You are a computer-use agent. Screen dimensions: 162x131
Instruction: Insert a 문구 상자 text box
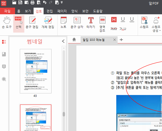[77, 23]
